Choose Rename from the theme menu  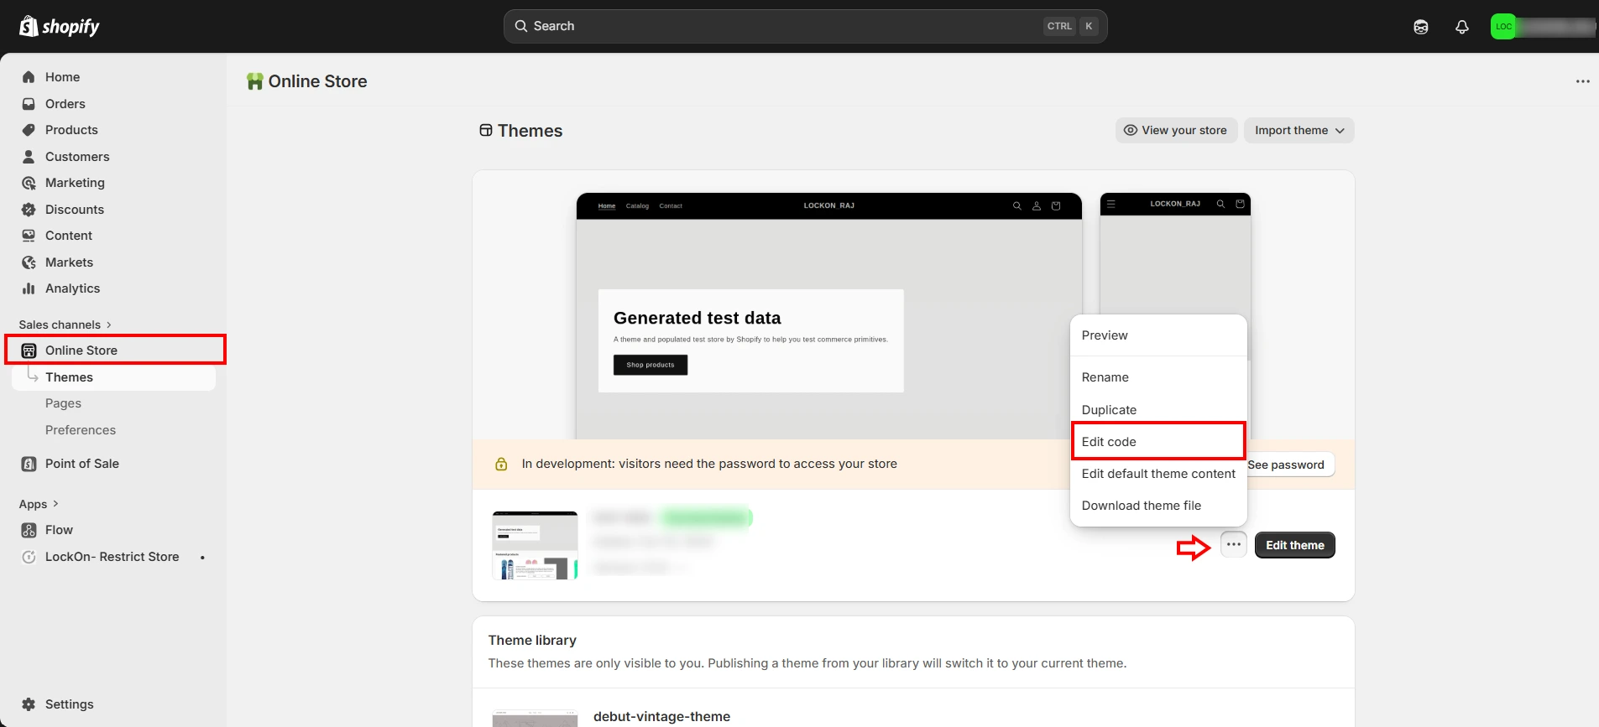(x=1158, y=377)
